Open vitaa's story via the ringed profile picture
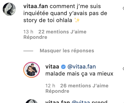Image resolution: width=124 pixels, height=103 pixels. pyautogui.click(x=32, y=70)
